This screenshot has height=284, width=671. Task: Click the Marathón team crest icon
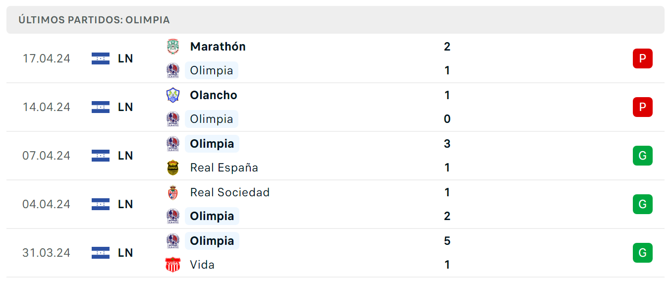coord(172,47)
